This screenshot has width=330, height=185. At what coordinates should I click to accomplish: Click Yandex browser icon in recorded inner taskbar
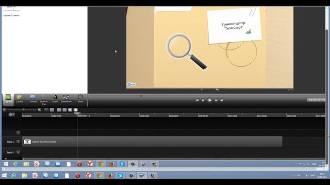90,164
